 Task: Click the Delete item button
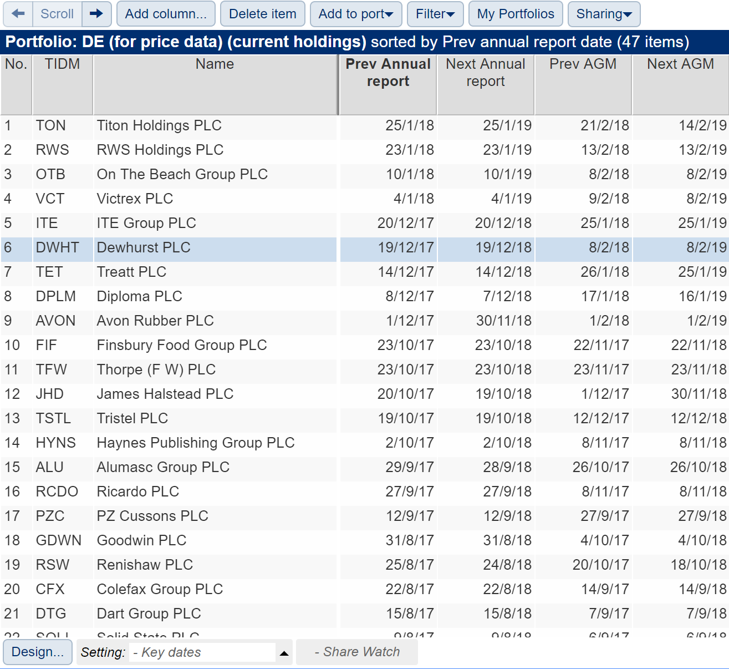point(263,14)
